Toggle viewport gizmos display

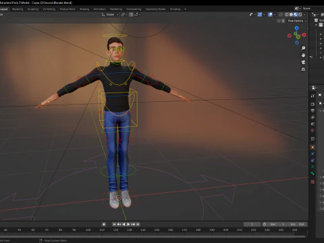click(x=260, y=15)
